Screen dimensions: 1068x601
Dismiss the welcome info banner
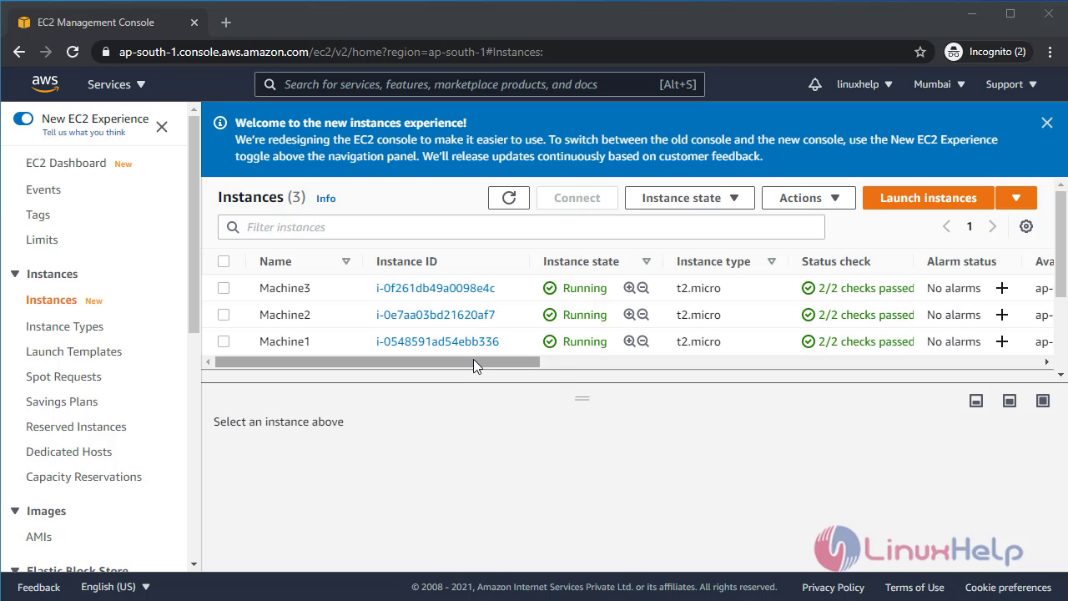[x=1047, y=123]
